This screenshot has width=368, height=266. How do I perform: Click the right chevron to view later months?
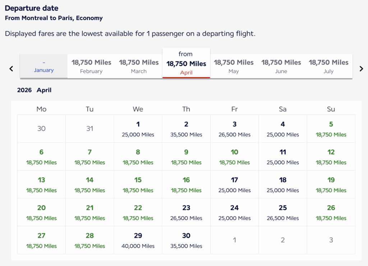pos(361,68)
